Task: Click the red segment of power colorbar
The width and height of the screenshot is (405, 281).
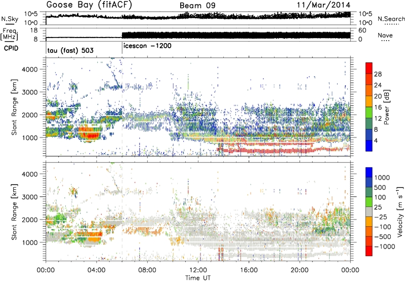Action: pyautogui.click(x=369, y=68)
